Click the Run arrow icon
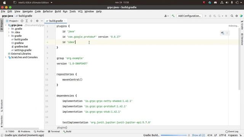Viewport: 244px width, 137px height. pyautogui.click(x=205, y=16)
